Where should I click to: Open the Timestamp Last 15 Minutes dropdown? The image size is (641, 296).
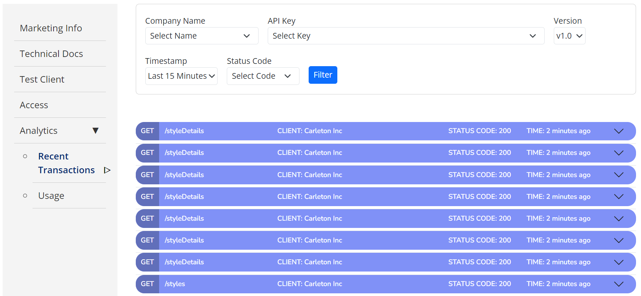(181, 76)
